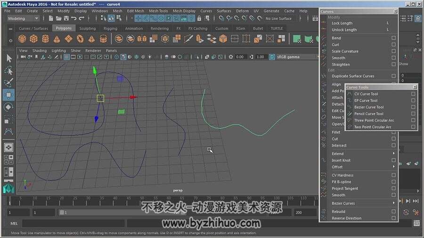Open the Create menu
This screenshot has height=238, width=424.
(32, 11)
